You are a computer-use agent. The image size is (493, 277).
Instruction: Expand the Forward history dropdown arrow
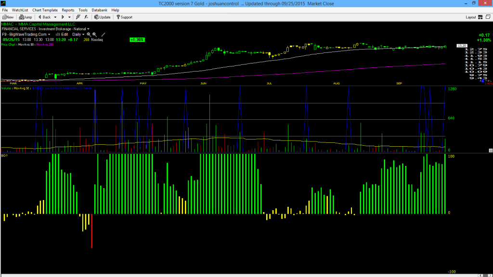tap(69, 17)
